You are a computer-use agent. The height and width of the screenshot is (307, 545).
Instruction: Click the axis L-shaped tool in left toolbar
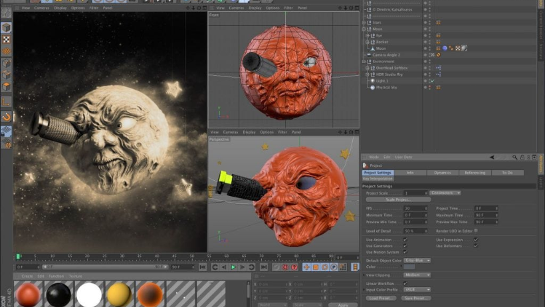(6, 102)
